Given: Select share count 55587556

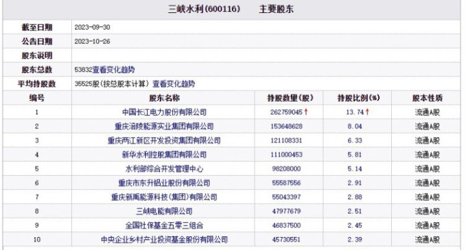Looking at the screenshot, I should tap(286, 183).
